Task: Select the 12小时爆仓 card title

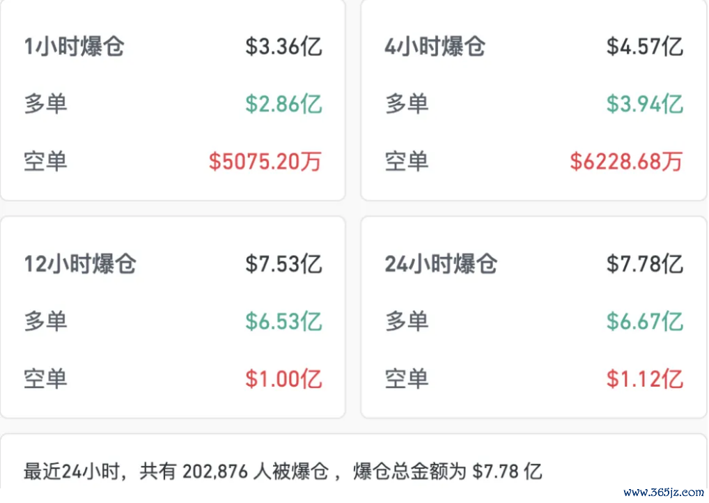Action: pyautogui.click(x=80, y=264)
